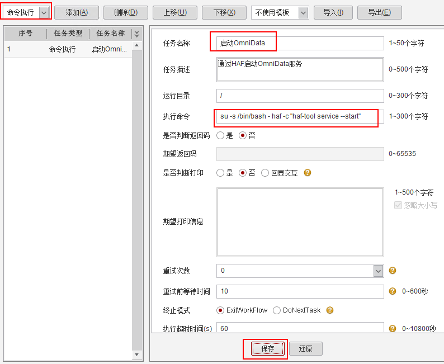Viewport: 444px width, 364px height.
Task: Open help icon beside 执行超时时间 field
Action: [x=392, y=328]
